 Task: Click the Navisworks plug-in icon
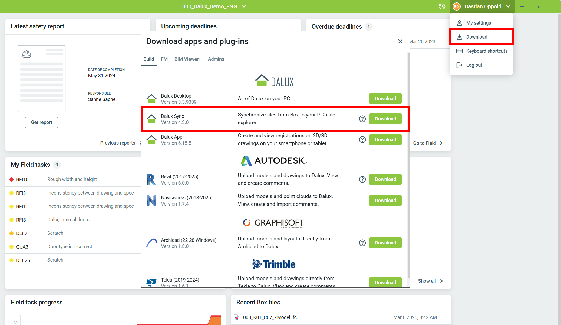(x=152, y=200)
